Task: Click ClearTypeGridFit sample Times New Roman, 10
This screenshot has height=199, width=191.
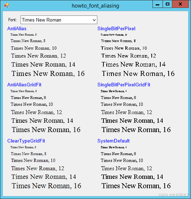Action: coord(33,160)
